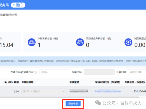Click the 车辆挂牌地 column header
Image resolution: width=146 pixels, height=109 pixels.
[27, 82]
